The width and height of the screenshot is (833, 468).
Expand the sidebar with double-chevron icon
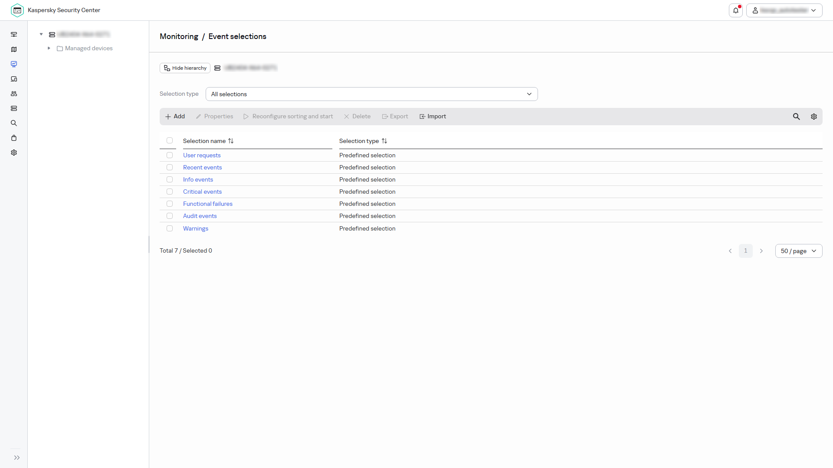pos(17,458)
